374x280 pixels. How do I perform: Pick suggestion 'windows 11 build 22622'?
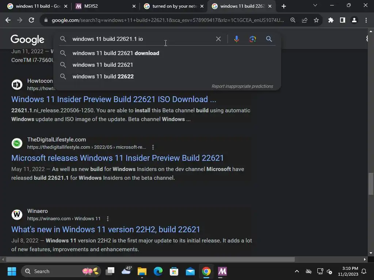click(x=167, y=77)
